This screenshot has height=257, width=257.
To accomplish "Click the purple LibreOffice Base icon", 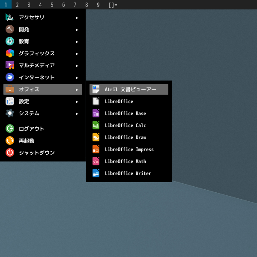I will 96,113.
